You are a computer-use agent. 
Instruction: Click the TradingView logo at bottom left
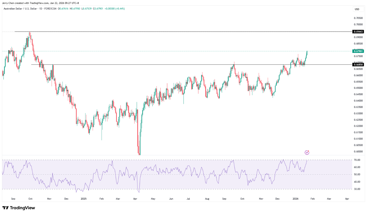pos(19,208)
